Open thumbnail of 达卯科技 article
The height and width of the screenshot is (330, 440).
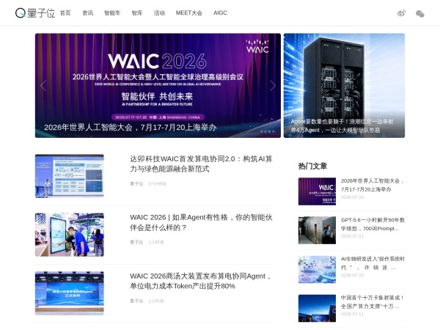coord(70,176)
